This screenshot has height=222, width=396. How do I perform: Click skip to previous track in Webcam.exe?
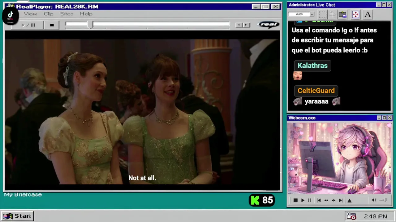[319, 200]
